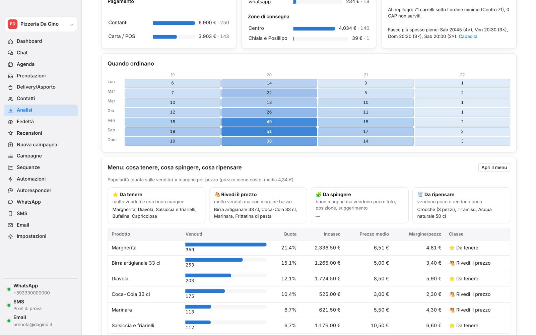This screenshot has height=335, width=536.
Task: Click the Agenda calendar icon
Action: click(10, 64)
